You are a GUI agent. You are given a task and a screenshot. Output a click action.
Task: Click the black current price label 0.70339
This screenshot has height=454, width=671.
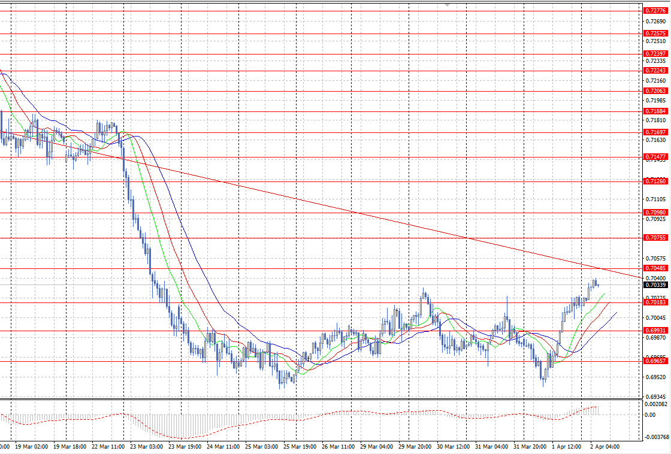click(655, 285)
